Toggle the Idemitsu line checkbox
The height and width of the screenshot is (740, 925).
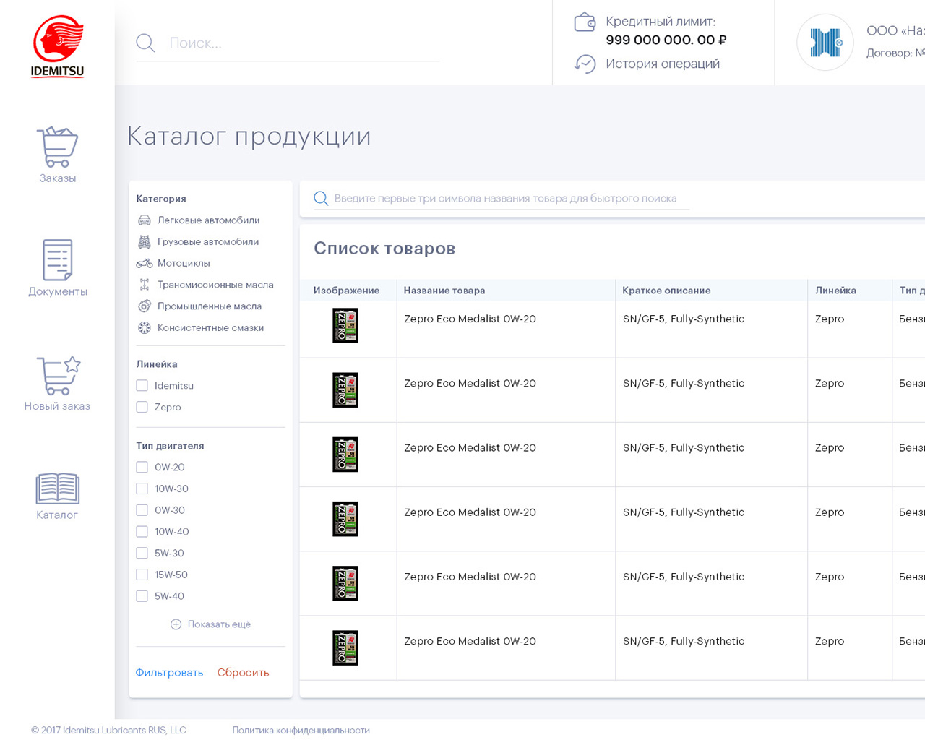[x=142, y=386]
